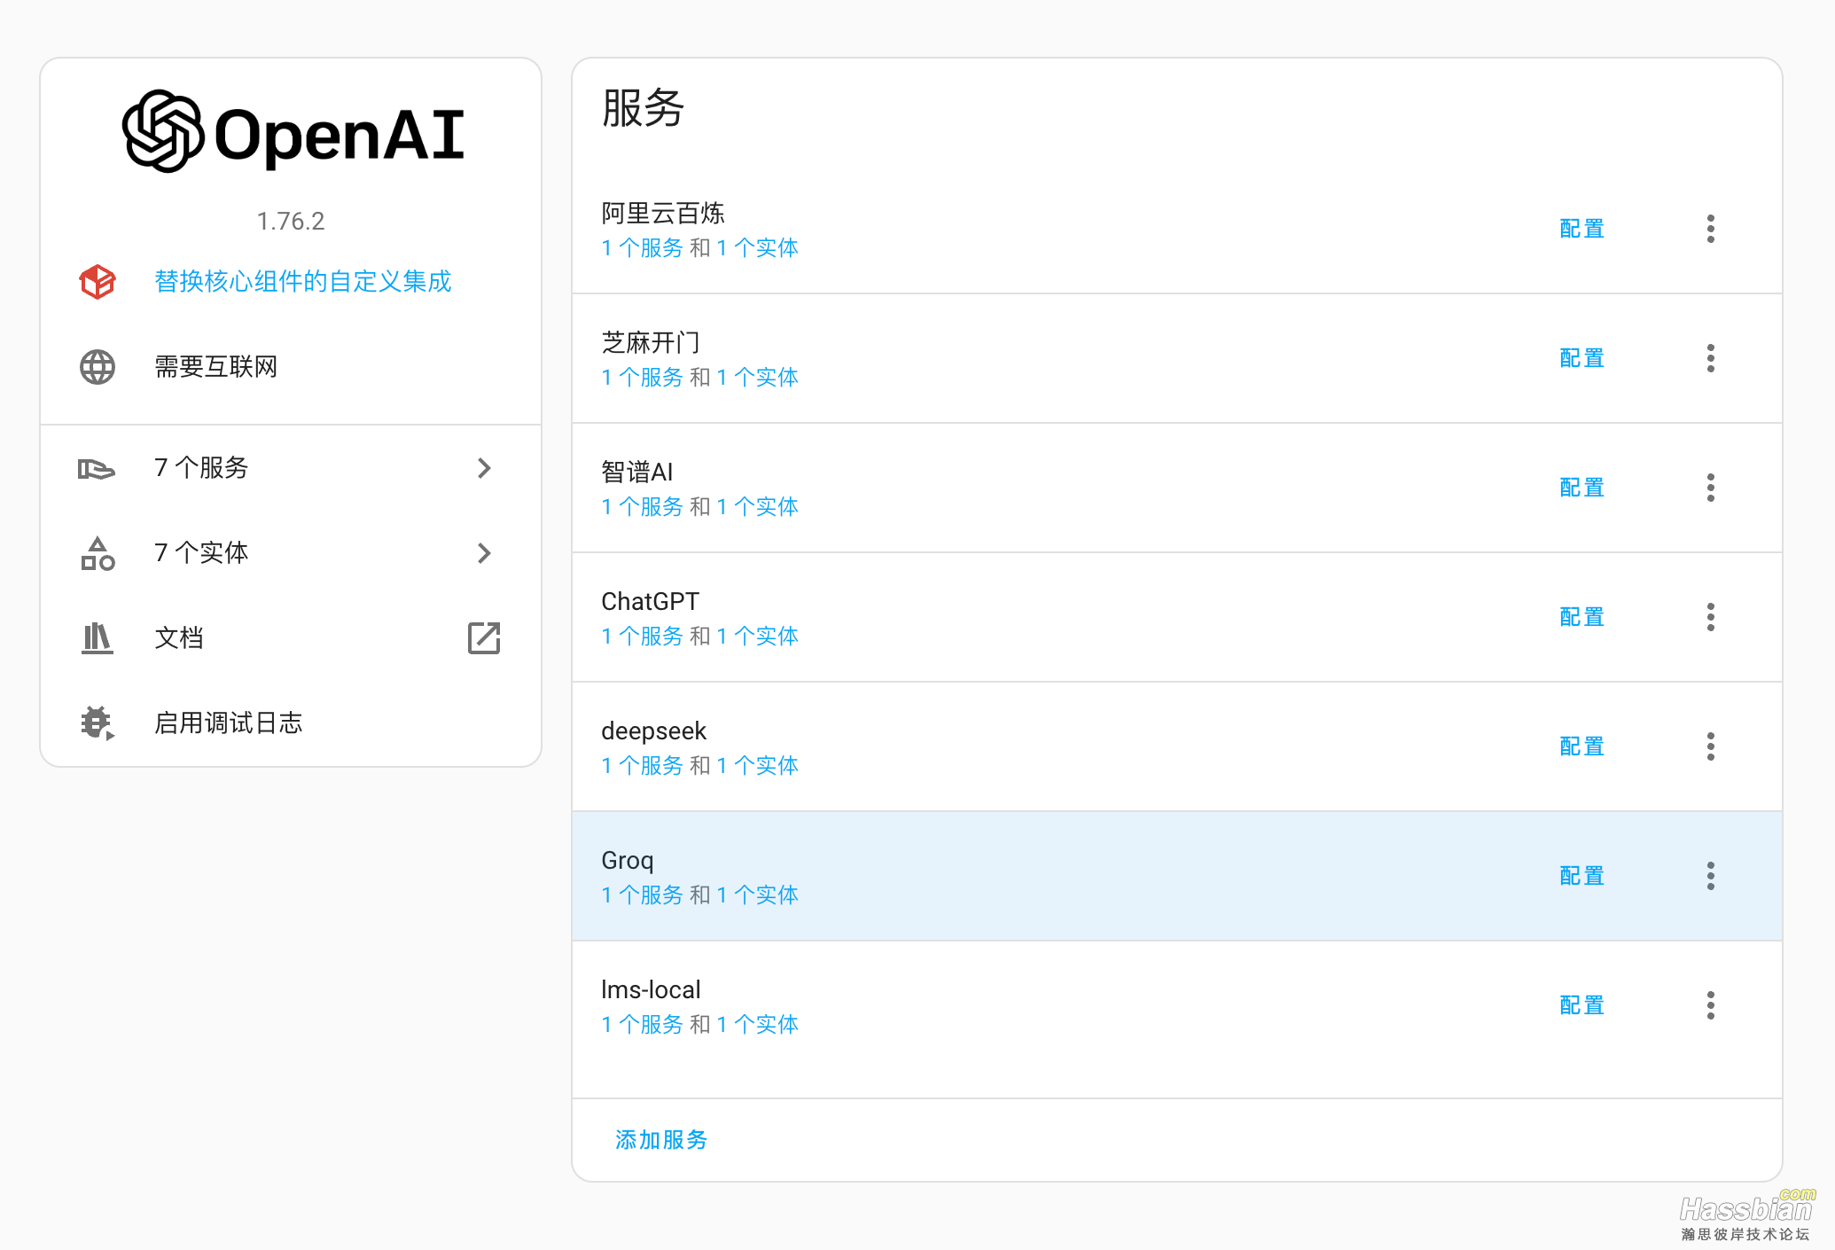
Task: Click the 芝麻开门 service name
Action: click(651, 342)
